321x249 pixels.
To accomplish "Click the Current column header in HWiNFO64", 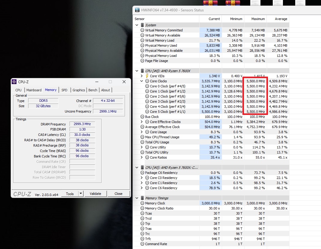I will pyautogui.click(x=210, y=19).
